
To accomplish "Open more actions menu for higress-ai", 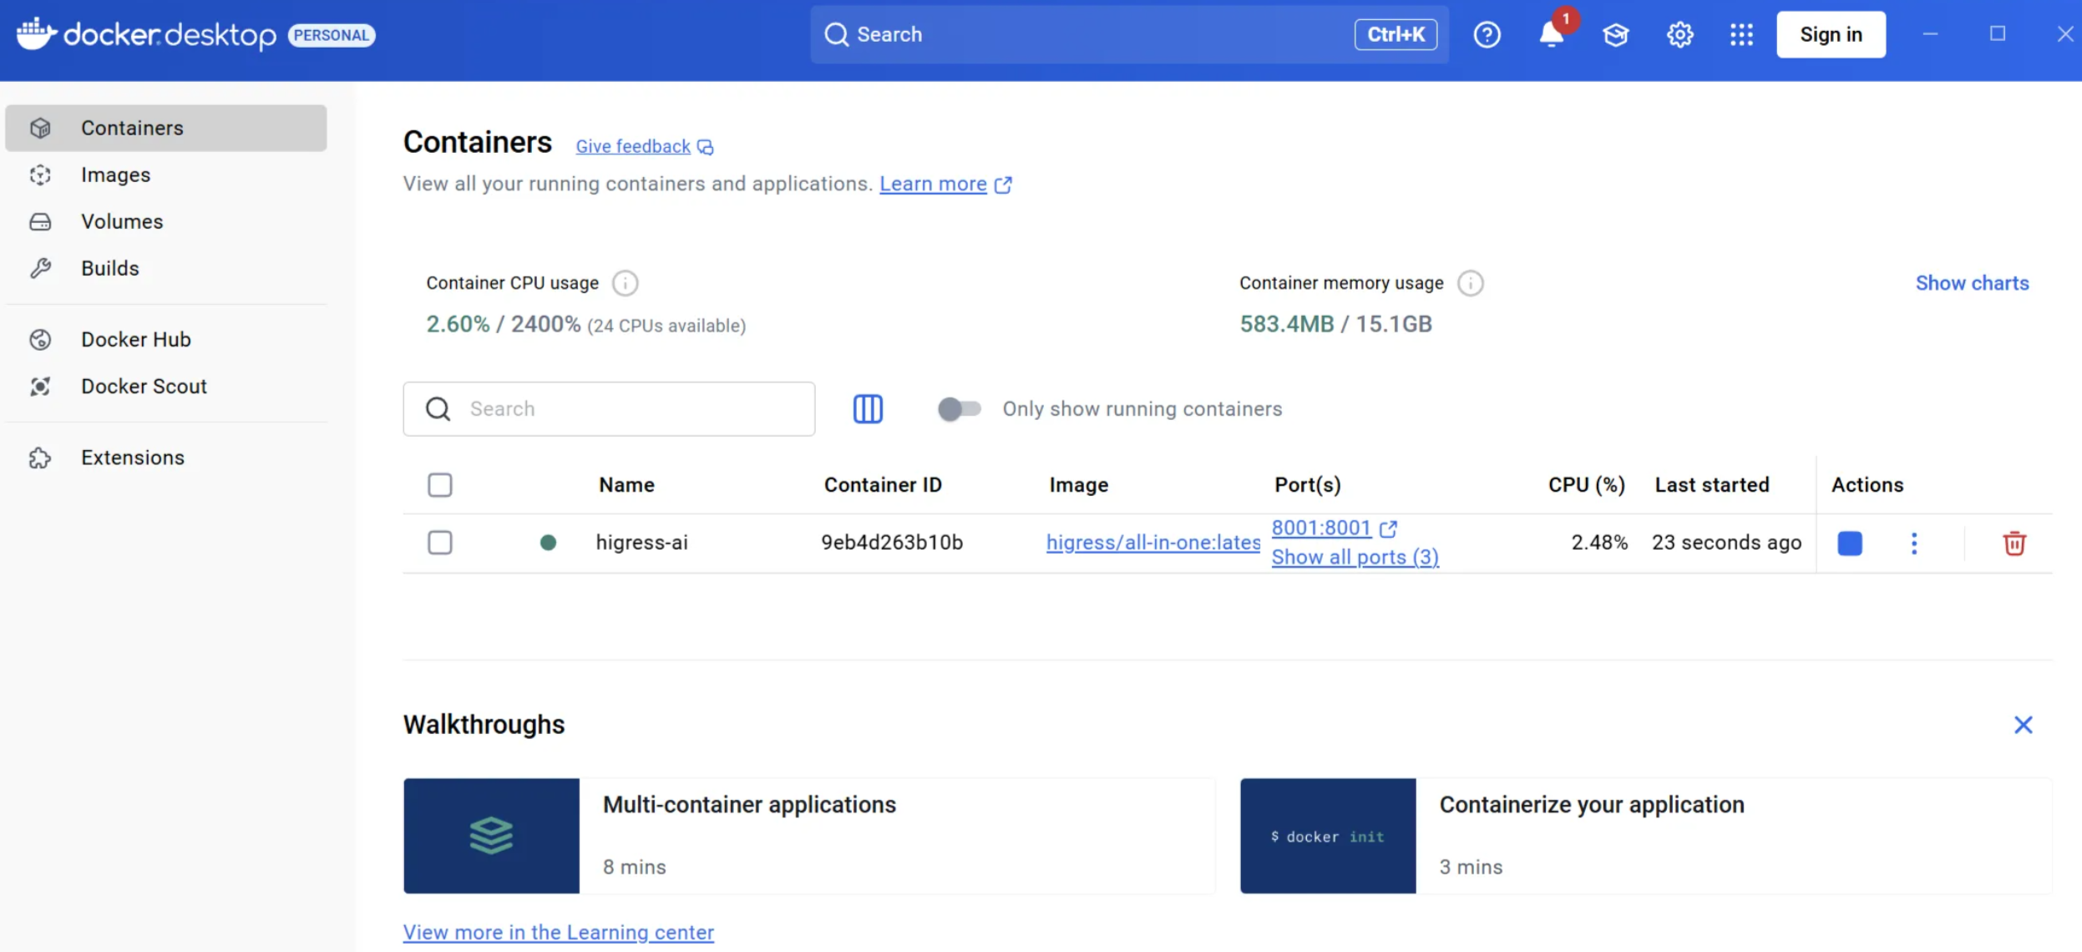I will (1913, 543).
